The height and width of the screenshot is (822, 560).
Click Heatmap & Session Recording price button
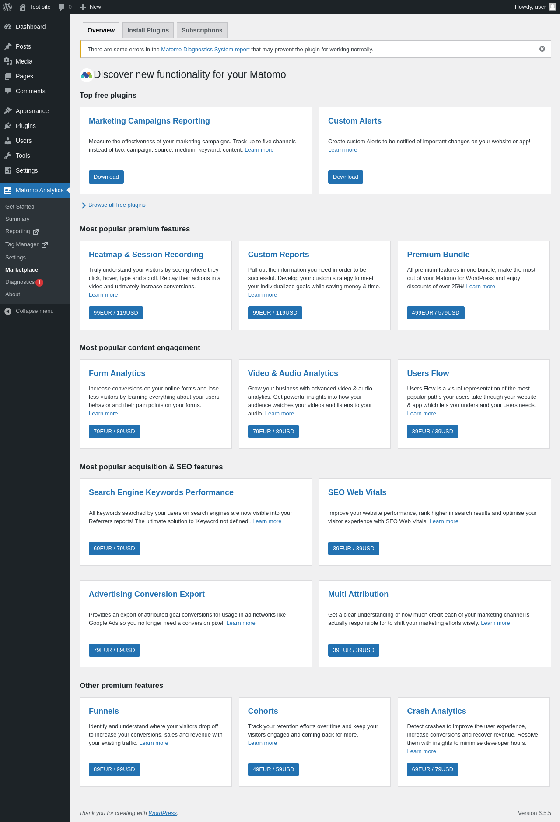pos(116,313)
